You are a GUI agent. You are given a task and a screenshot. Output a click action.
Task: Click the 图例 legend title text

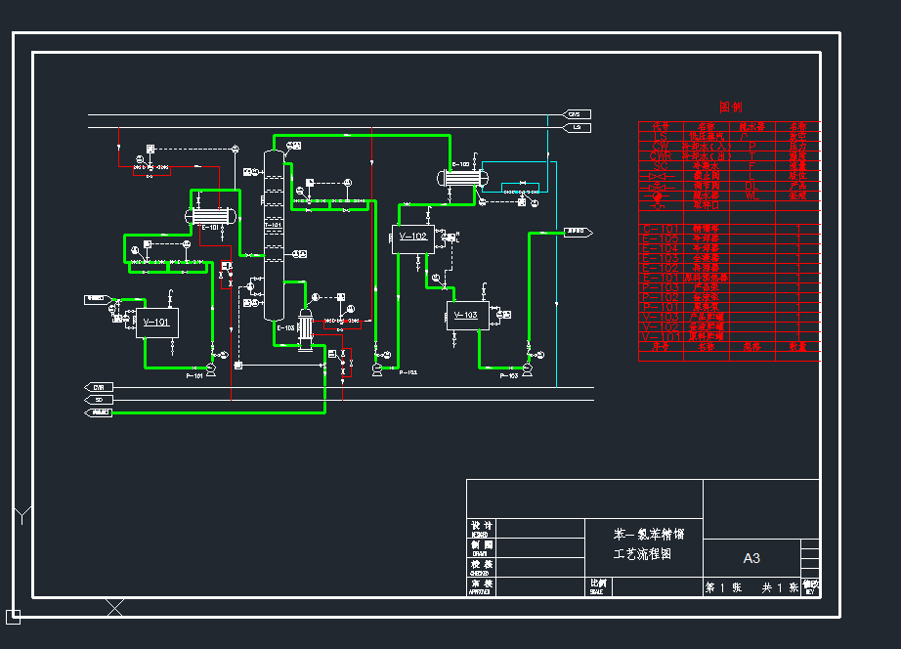click(730, 108)
